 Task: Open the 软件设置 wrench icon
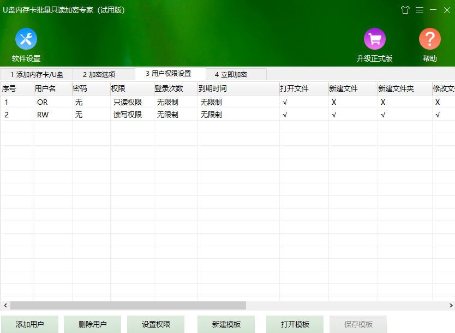click(26, 38)
